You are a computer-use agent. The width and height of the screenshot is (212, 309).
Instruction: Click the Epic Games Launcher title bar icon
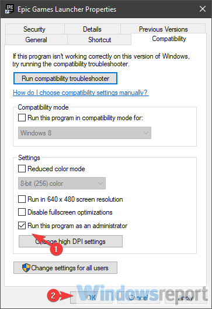(9, 9)
